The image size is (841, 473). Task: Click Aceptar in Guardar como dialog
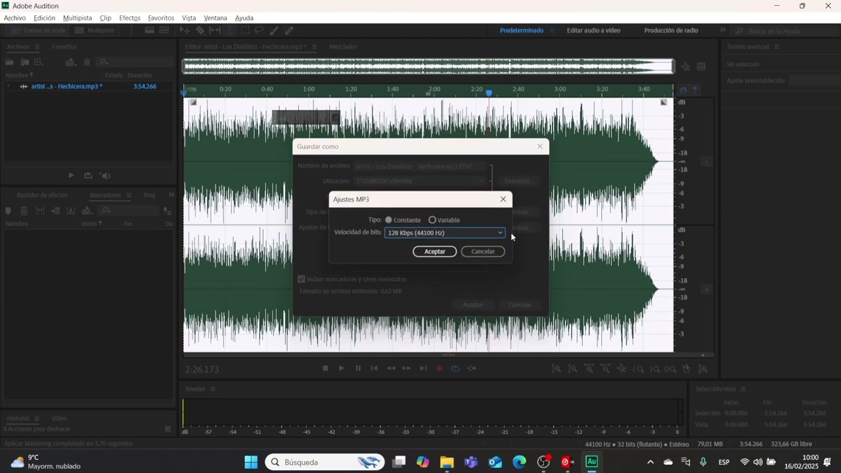473,305
